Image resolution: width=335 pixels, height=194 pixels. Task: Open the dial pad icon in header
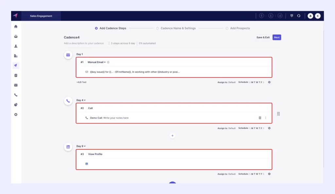(291, 16)
